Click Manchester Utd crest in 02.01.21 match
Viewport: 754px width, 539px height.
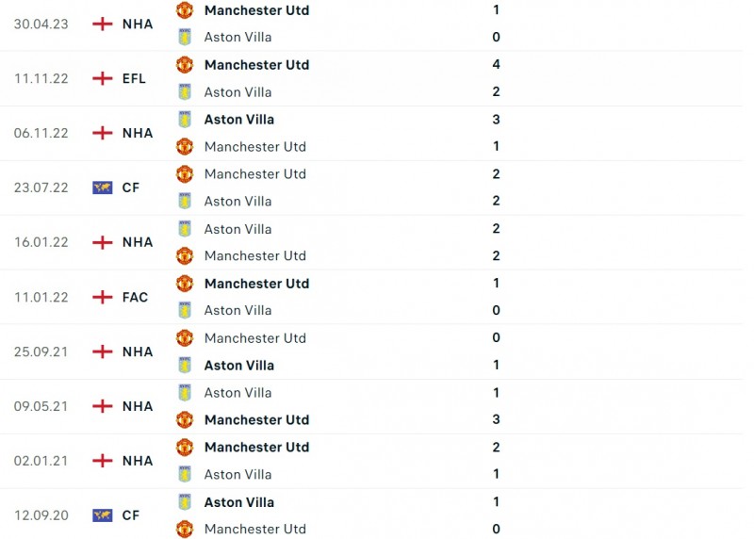tap(185, 448)
